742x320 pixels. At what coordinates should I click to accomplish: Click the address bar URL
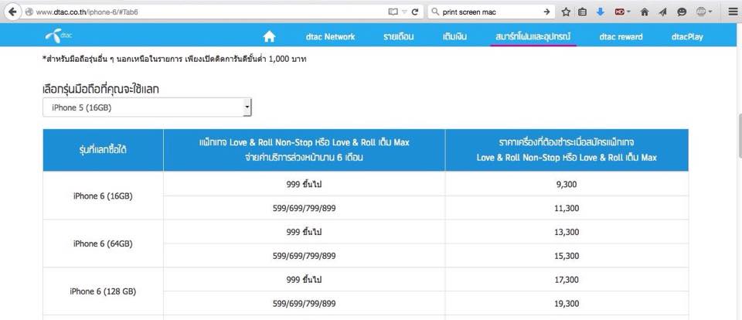coord(87,12)
